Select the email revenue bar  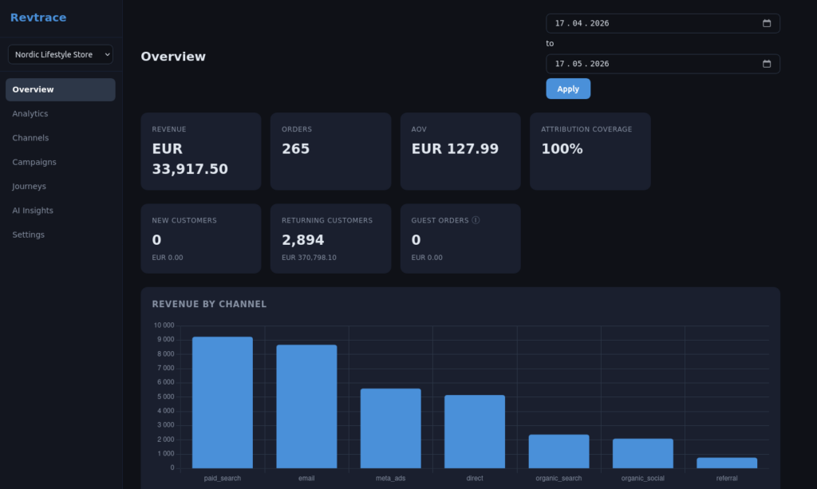click(306, 407)
